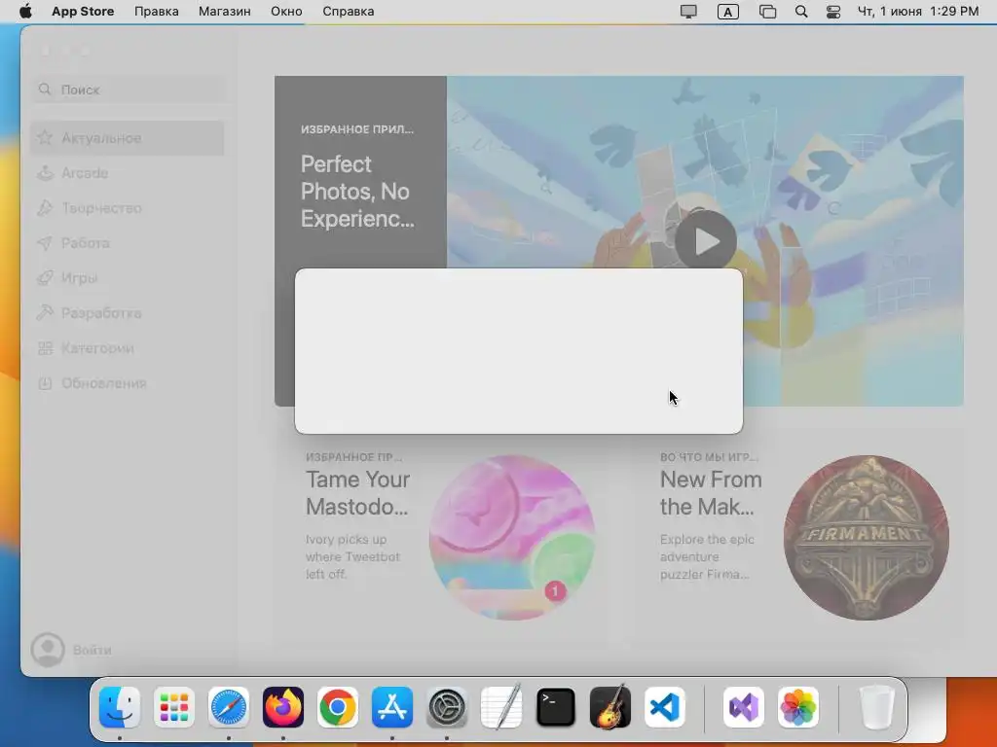Open Perfect Photos, No Experience story
This screenshot has height=747, width=997.
[357, 192]
